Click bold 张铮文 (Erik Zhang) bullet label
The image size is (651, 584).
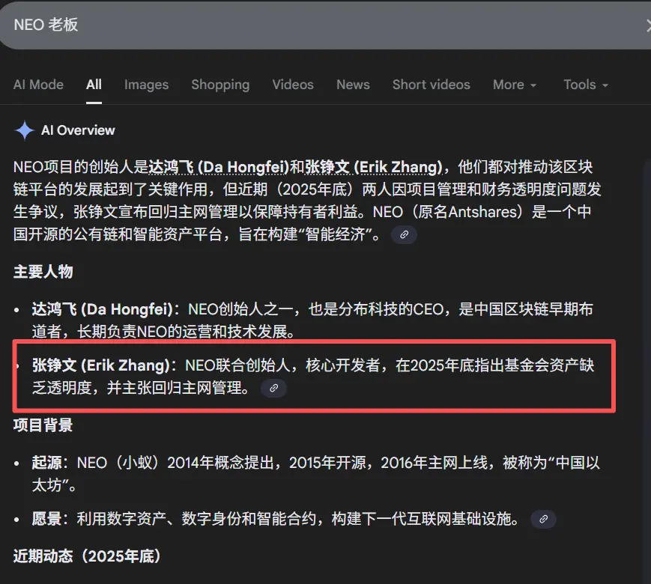coord(101,365)
